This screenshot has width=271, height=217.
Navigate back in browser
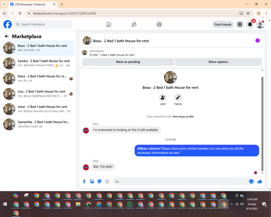5,14
